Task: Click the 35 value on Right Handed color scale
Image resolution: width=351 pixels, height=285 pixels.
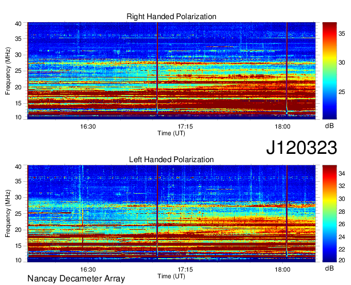Action: click(x=342, y=34)
